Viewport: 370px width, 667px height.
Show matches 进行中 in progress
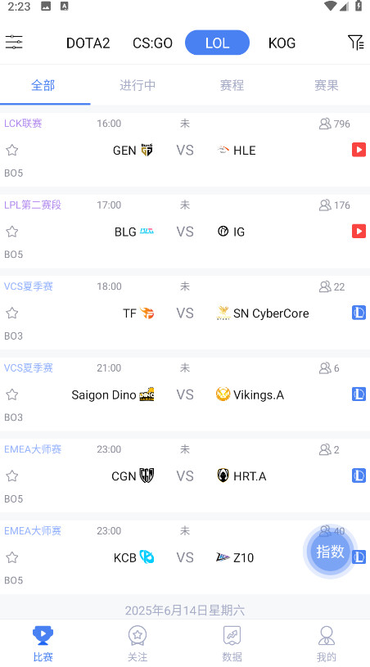pos(138,85)
